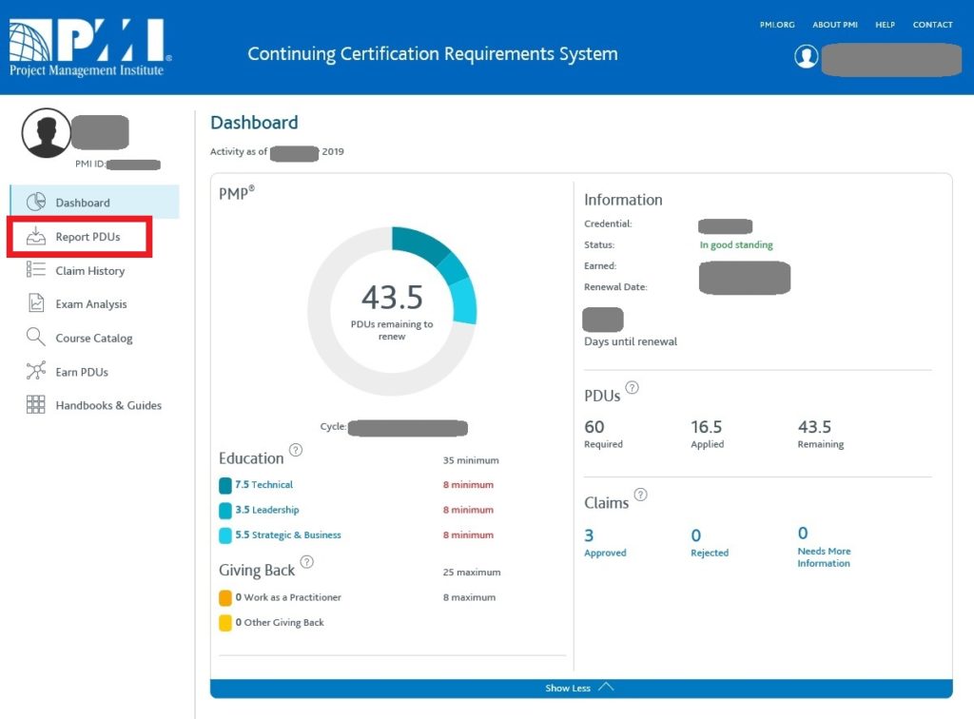This screenshot has height=719, width=974.
Task: Click the 'Dashboard' page heading
Action: pyautogui.click(x=254, y=123)
